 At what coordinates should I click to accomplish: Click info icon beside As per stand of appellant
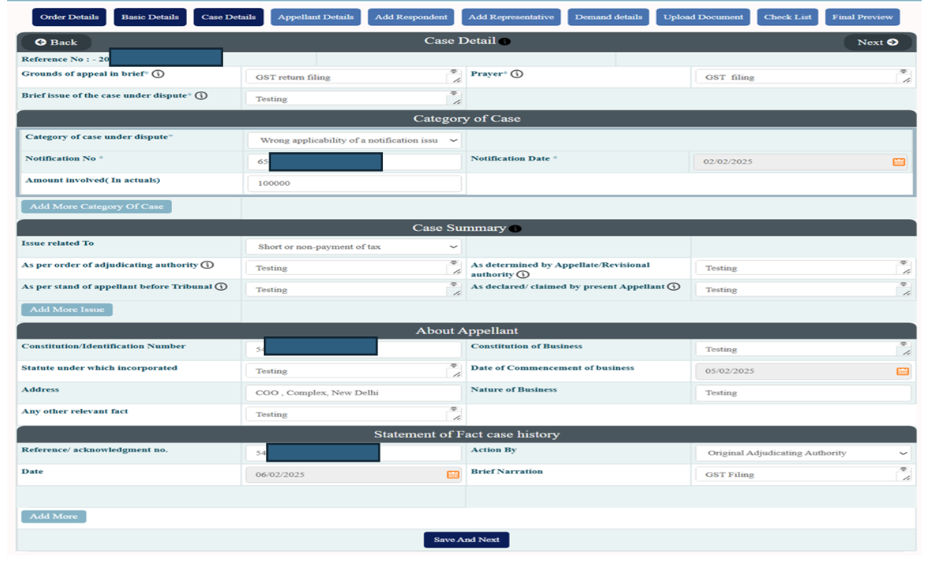[x=221, y=287]
